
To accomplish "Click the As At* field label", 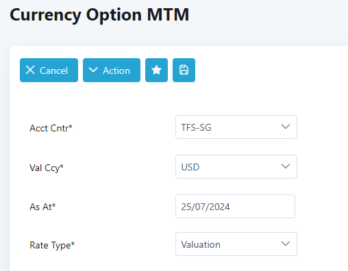I will 42,207.
